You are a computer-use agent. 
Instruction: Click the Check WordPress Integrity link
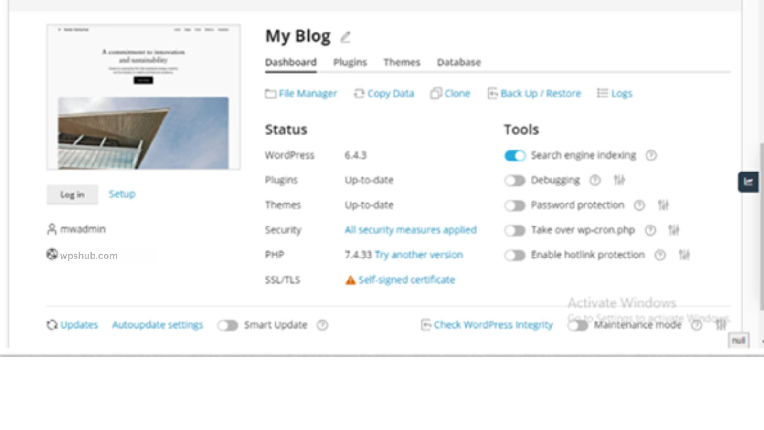pos(487,325)
